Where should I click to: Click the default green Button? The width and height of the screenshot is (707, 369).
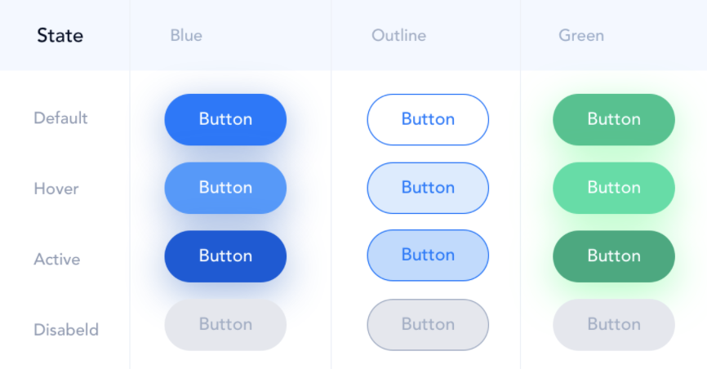tap(614, 119)
